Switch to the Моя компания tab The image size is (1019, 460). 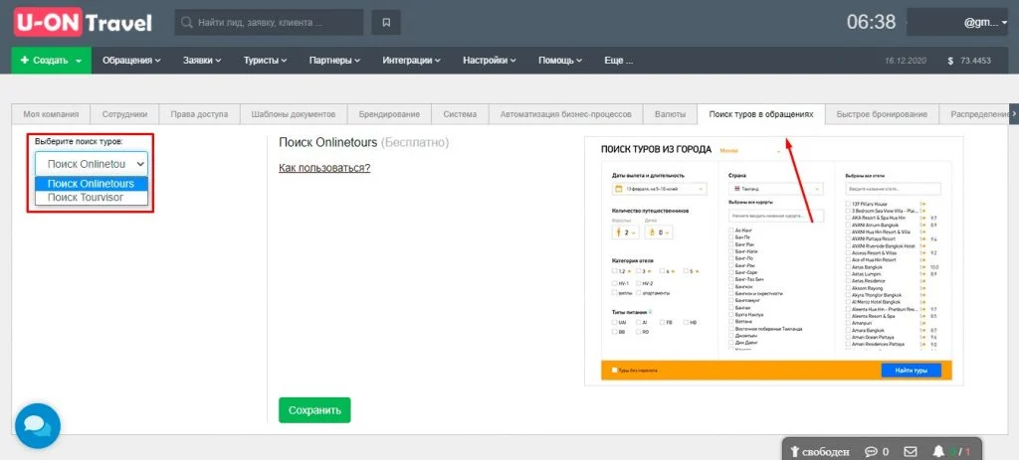click(x=51, y=114)
